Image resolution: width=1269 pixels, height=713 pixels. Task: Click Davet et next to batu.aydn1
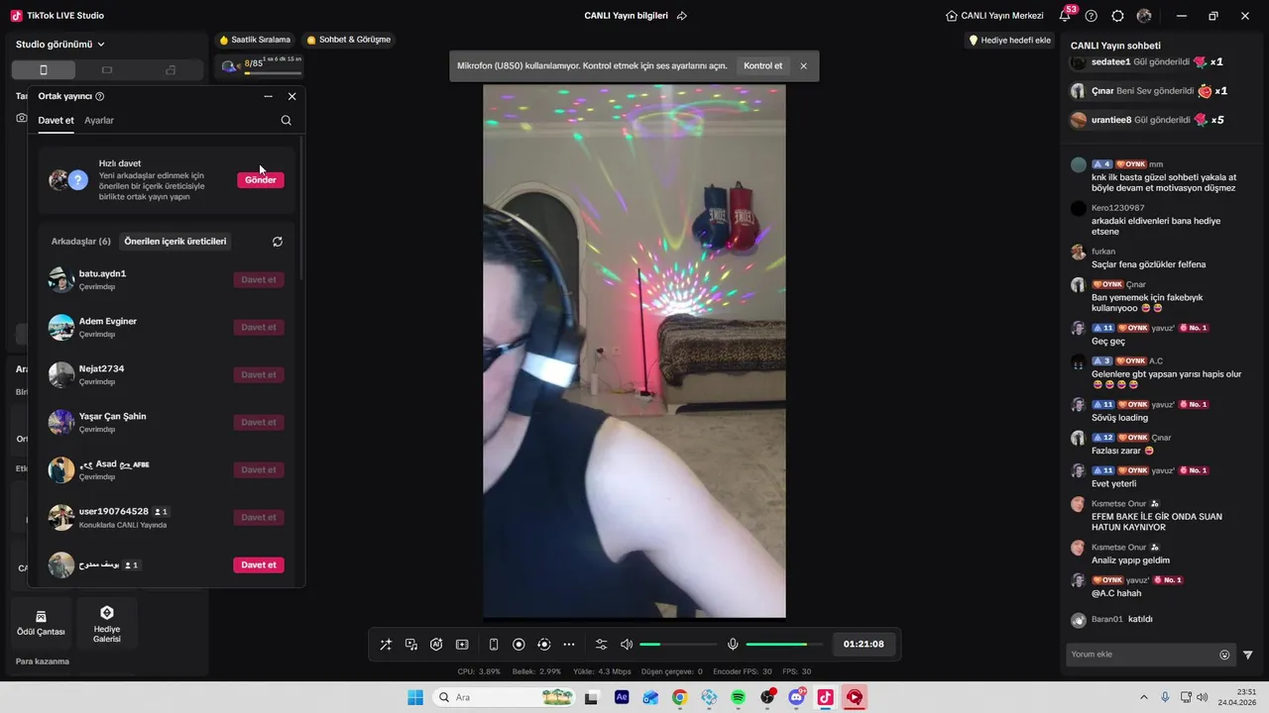259,279
